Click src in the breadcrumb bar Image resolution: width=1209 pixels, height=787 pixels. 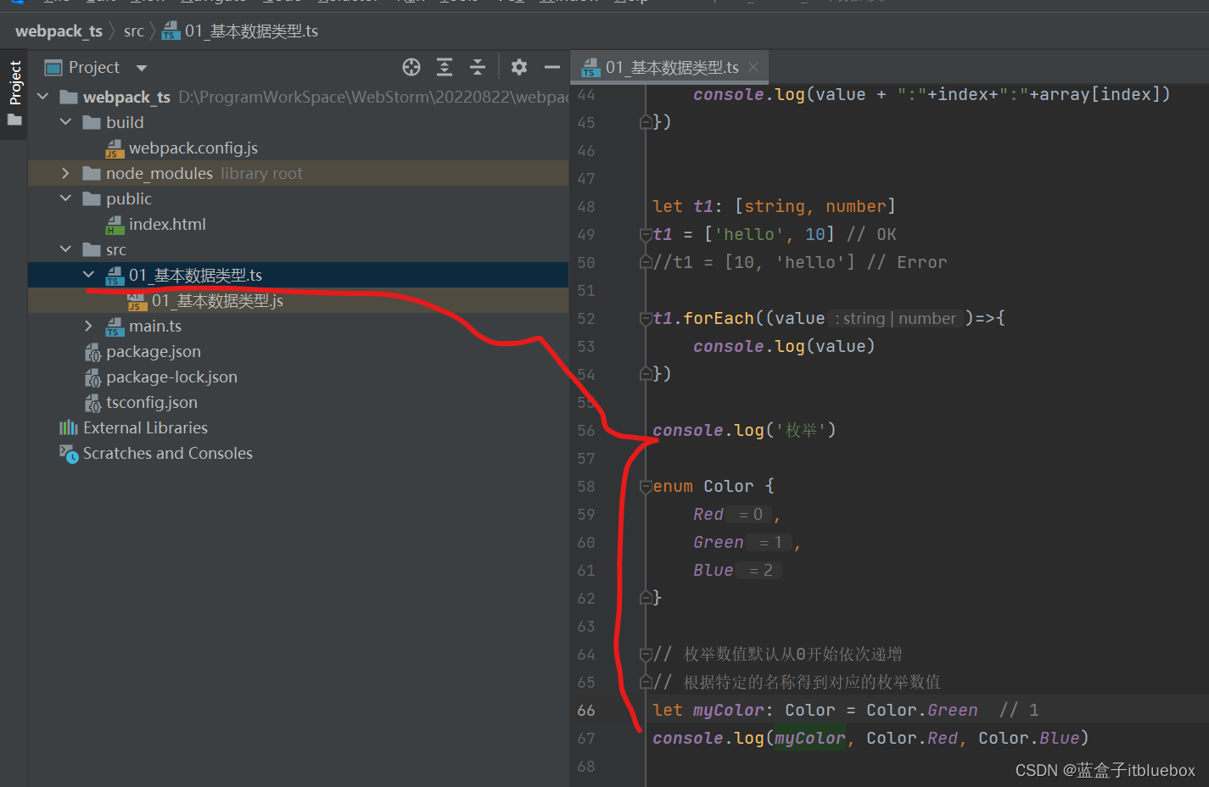[134, 31]
